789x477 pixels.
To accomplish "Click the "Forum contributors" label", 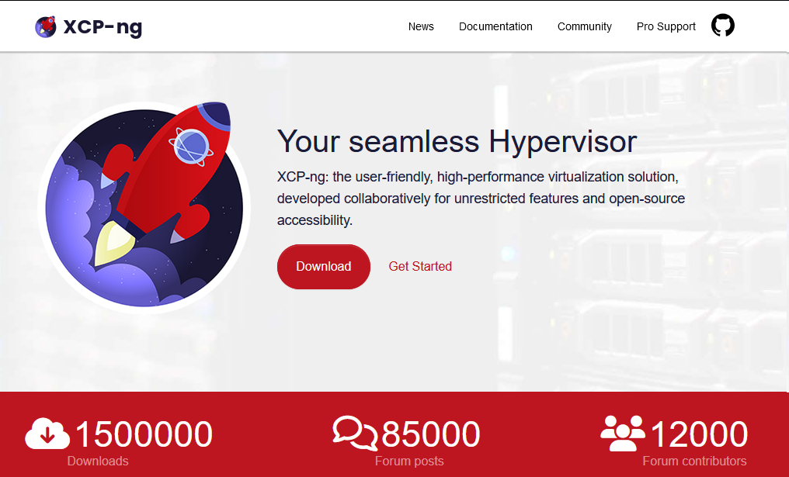I will 694,461.
